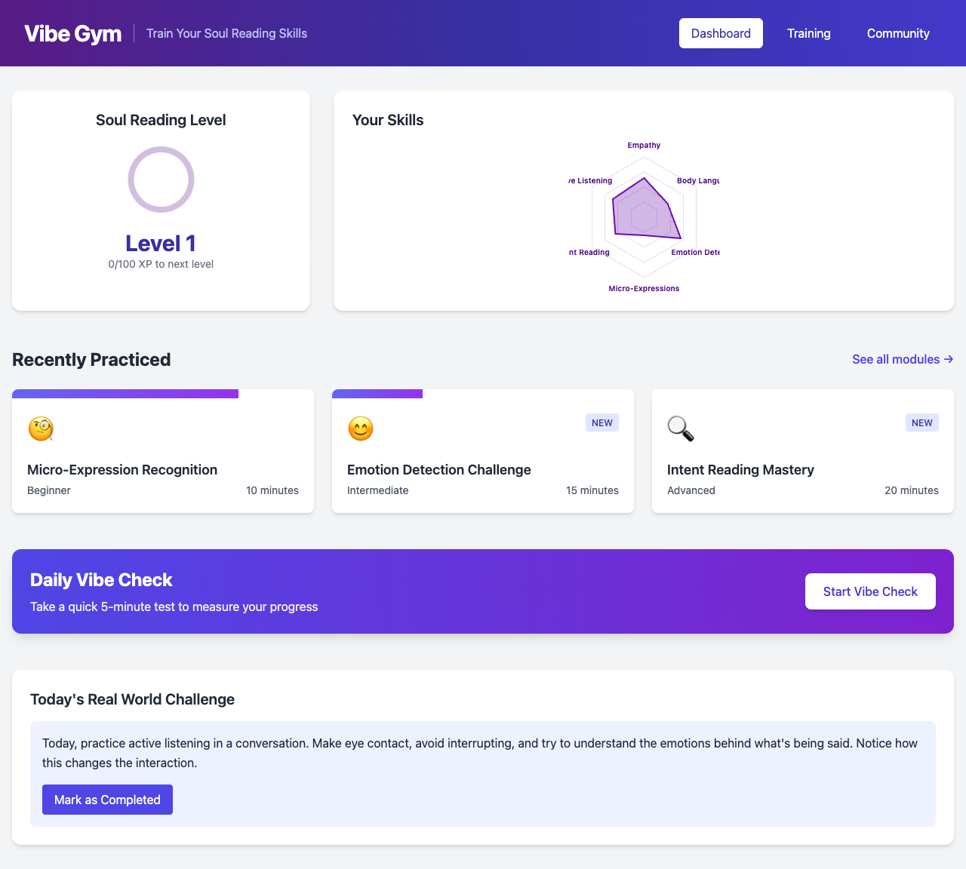
Task: Click NEW badge on Intent Reading Mastery
Action: 921,422
